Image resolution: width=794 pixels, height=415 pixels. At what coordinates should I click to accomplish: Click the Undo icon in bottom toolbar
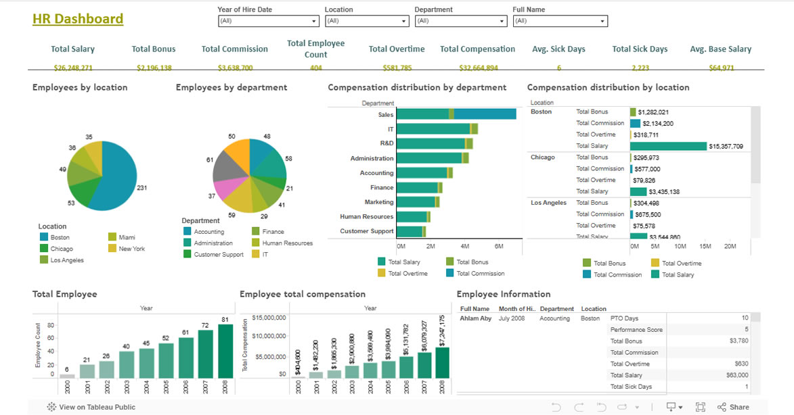click(556, 407)
